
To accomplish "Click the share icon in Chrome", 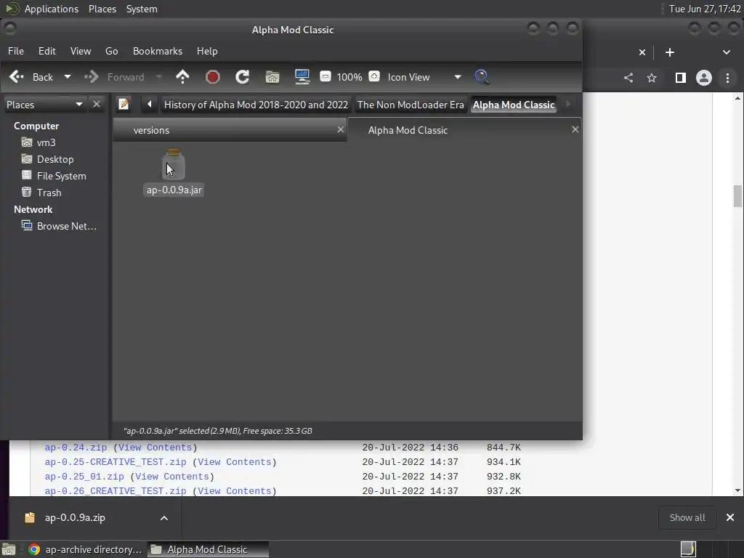I will [628, 78].
